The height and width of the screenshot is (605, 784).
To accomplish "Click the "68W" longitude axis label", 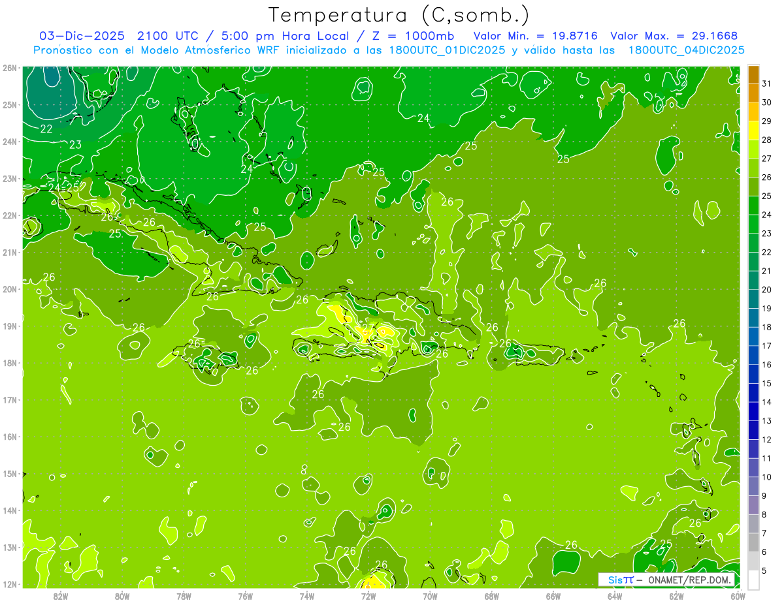I will click(492, 597).
